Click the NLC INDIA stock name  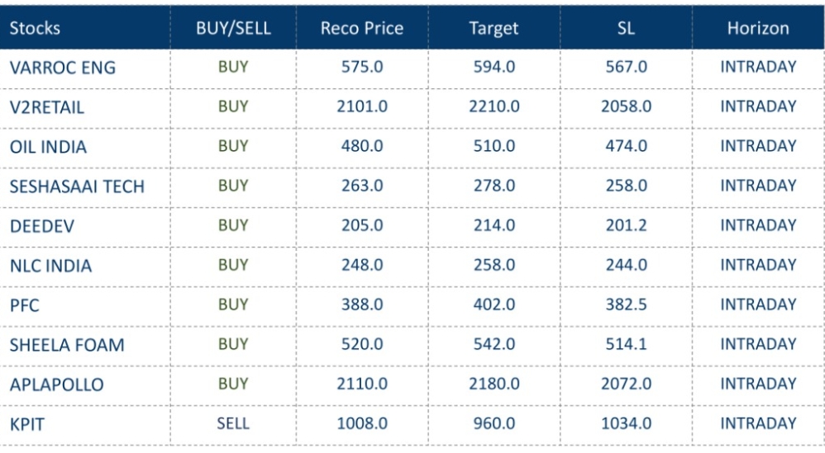point(50,266)
